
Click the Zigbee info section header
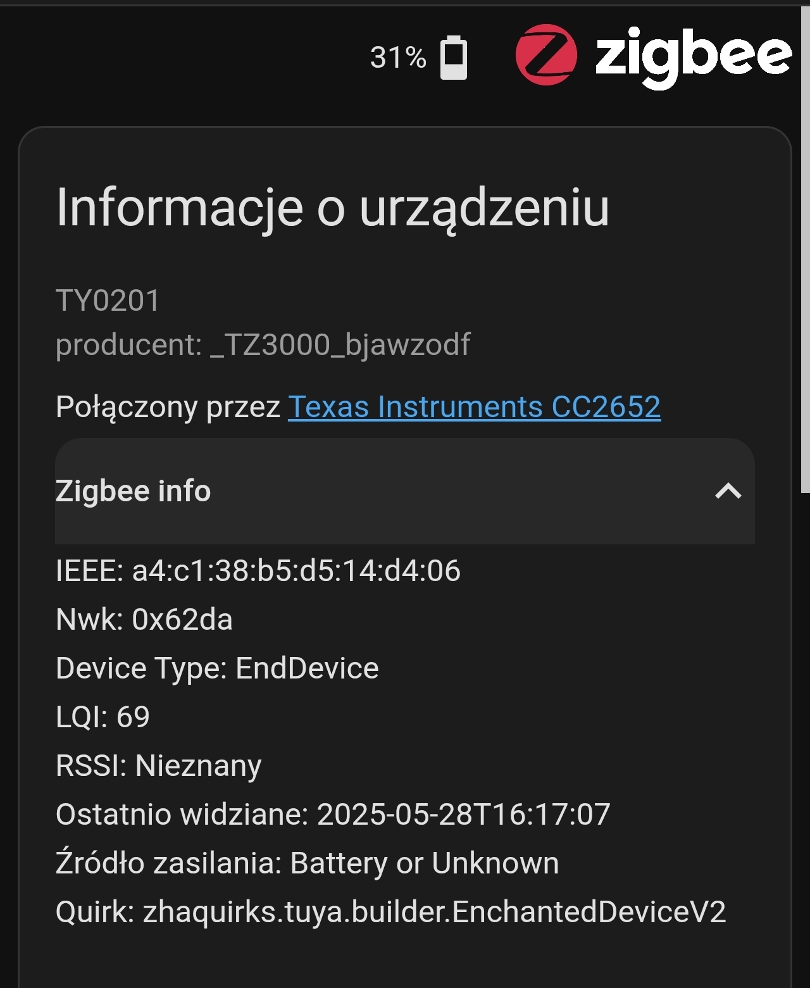pos(133,491)
